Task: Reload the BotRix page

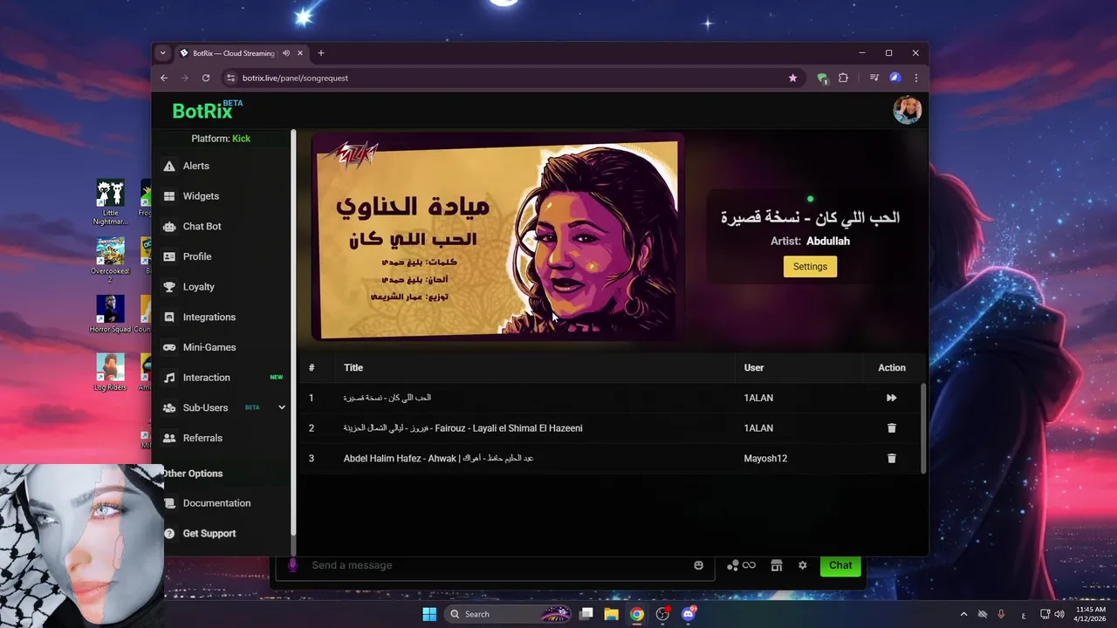Action: tap(206, 78)
